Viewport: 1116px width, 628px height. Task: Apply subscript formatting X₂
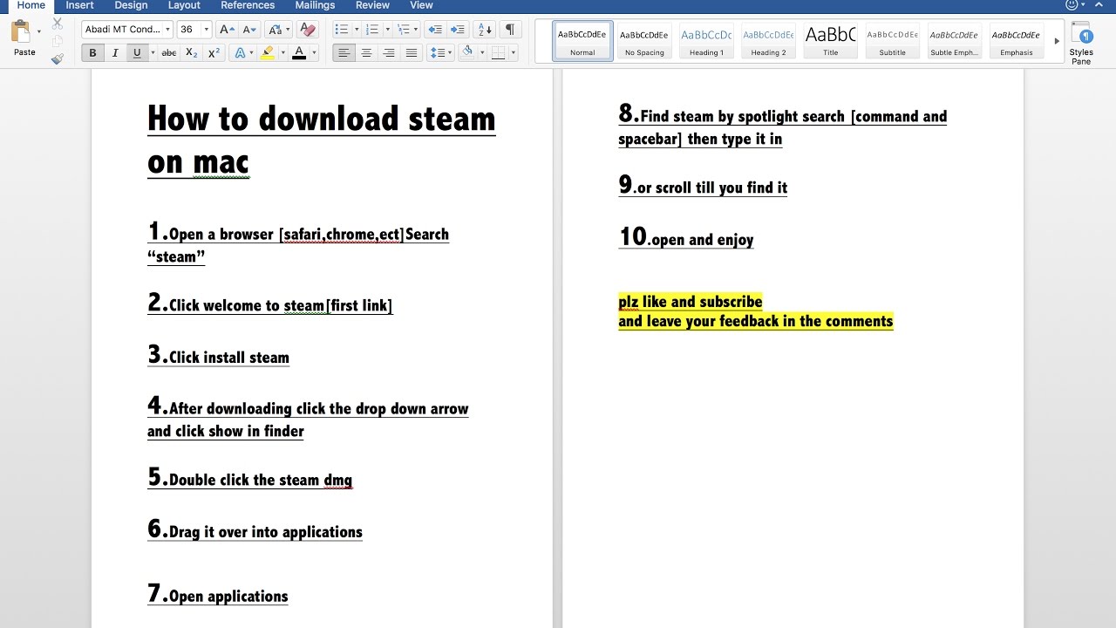pos(192,53)
